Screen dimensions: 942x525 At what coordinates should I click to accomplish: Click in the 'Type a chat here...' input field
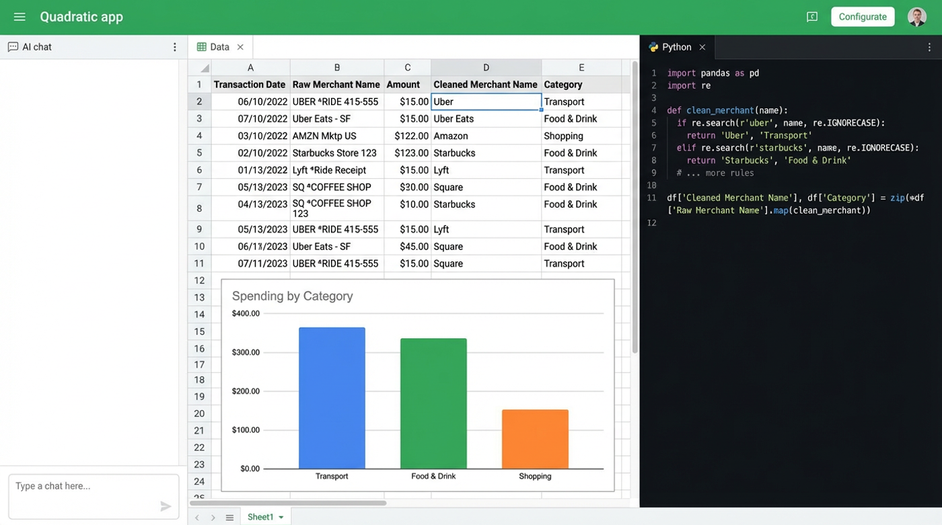(94, 497)
